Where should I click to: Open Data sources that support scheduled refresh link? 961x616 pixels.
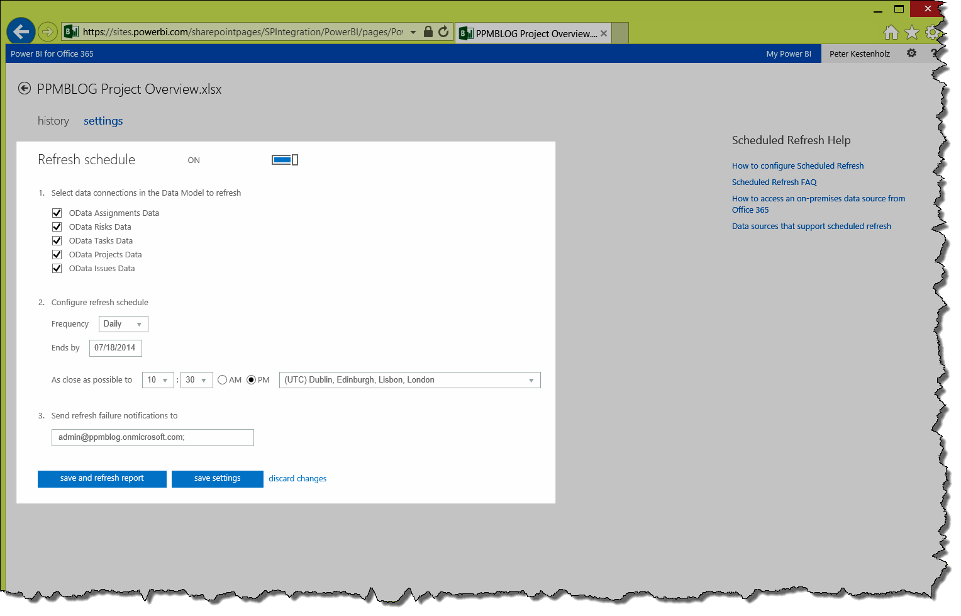[811, 227]
